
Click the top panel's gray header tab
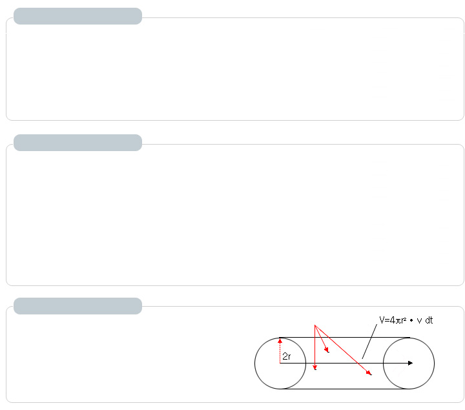click(77, 16)
